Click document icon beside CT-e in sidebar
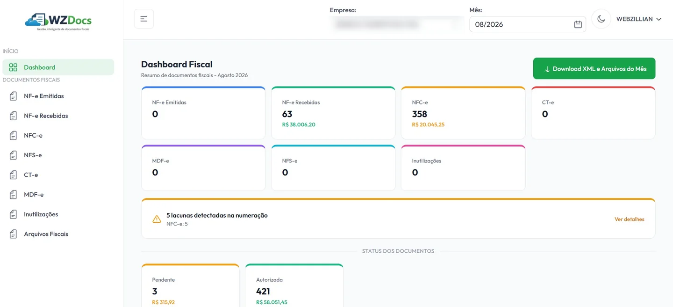 point(14,175)
